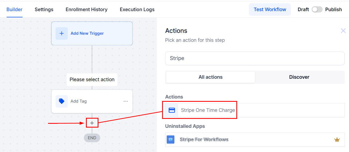Click the gold crown premium icon
Viewport: 349px width, 152px height.
[337, 140]
